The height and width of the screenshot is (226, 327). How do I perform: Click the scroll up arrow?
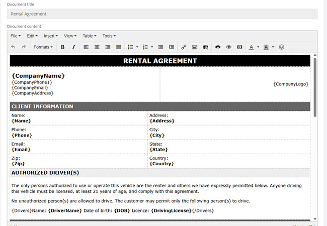tap(315, 55)
